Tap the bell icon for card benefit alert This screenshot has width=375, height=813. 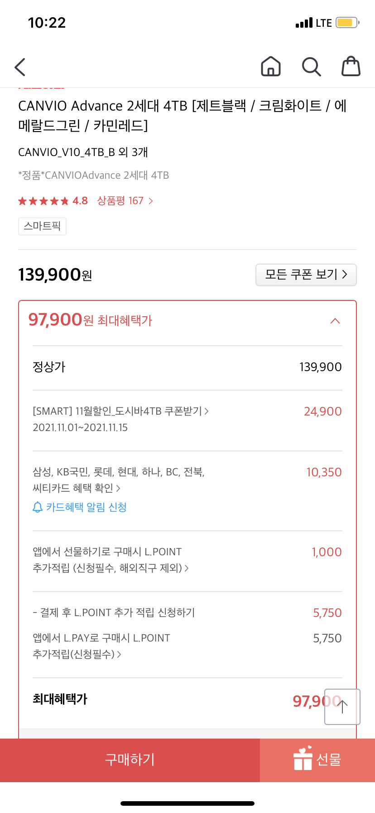pos(38,507)
